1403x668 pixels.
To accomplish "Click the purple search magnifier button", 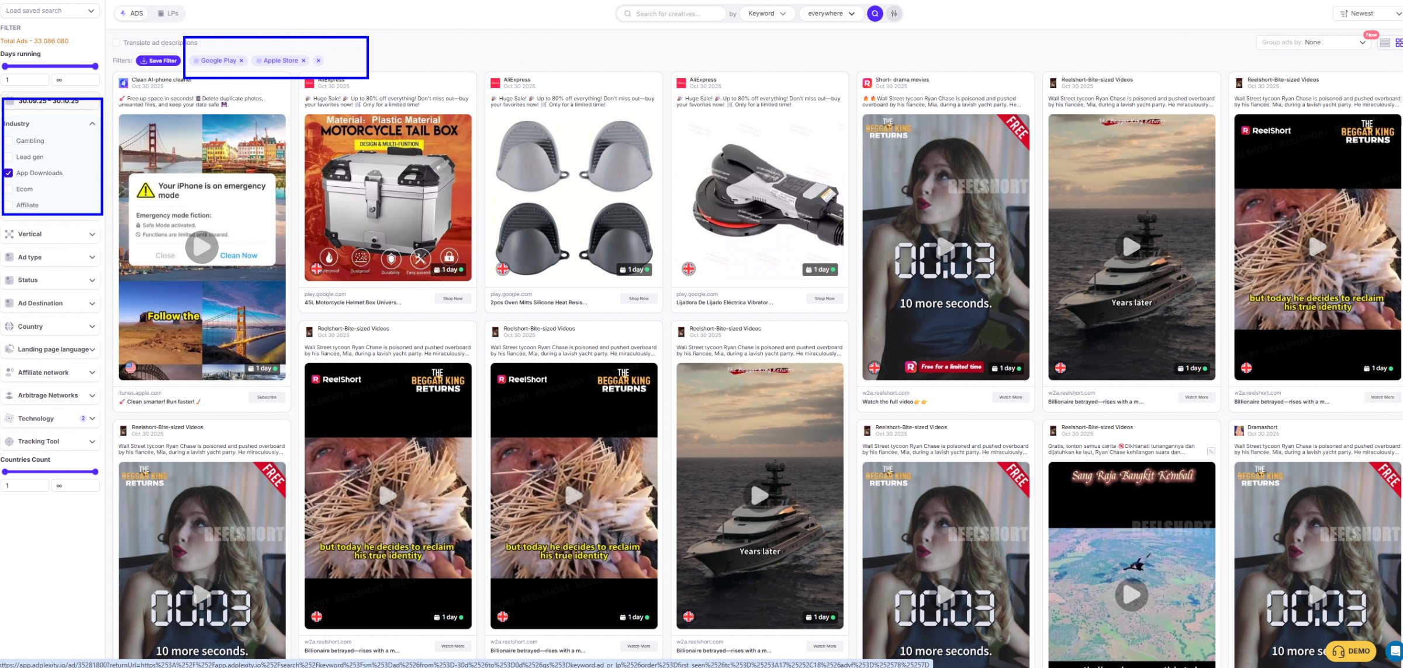I will click(x=875, y=13).
